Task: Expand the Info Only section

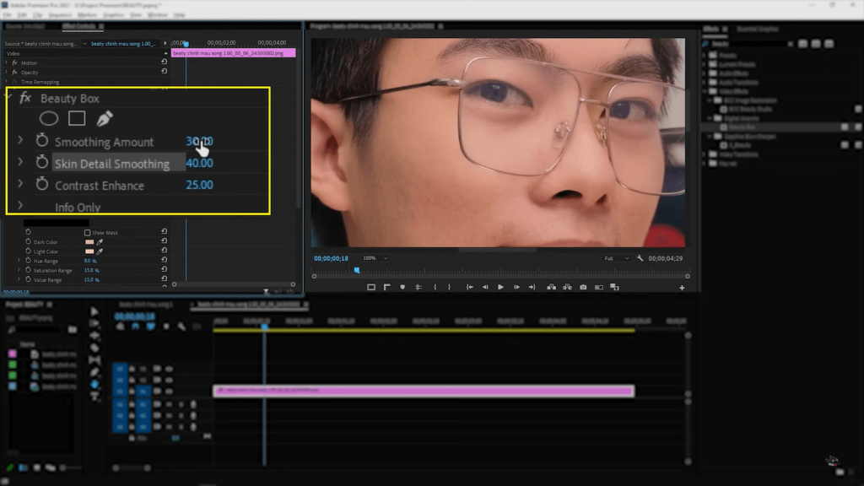Action: click(19, 205)
